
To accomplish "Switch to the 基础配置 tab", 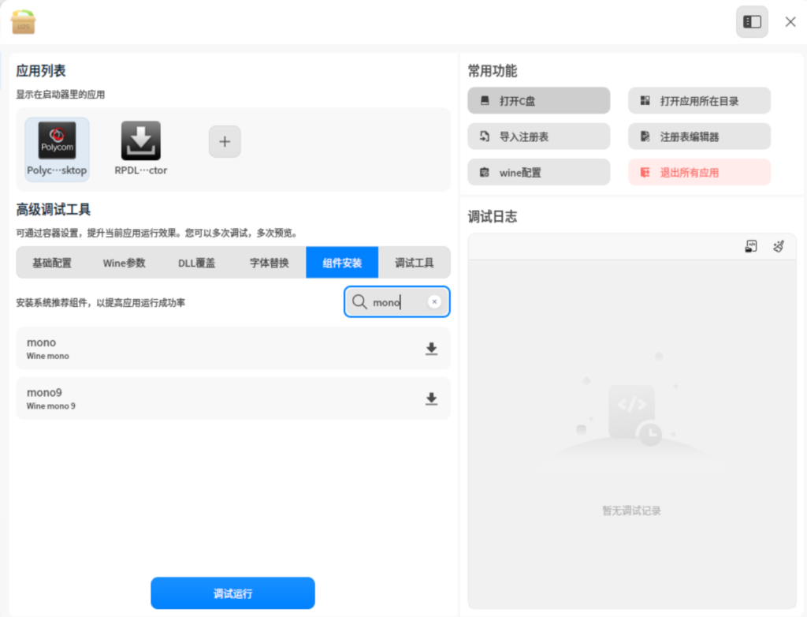I will [x=52, y=263].
